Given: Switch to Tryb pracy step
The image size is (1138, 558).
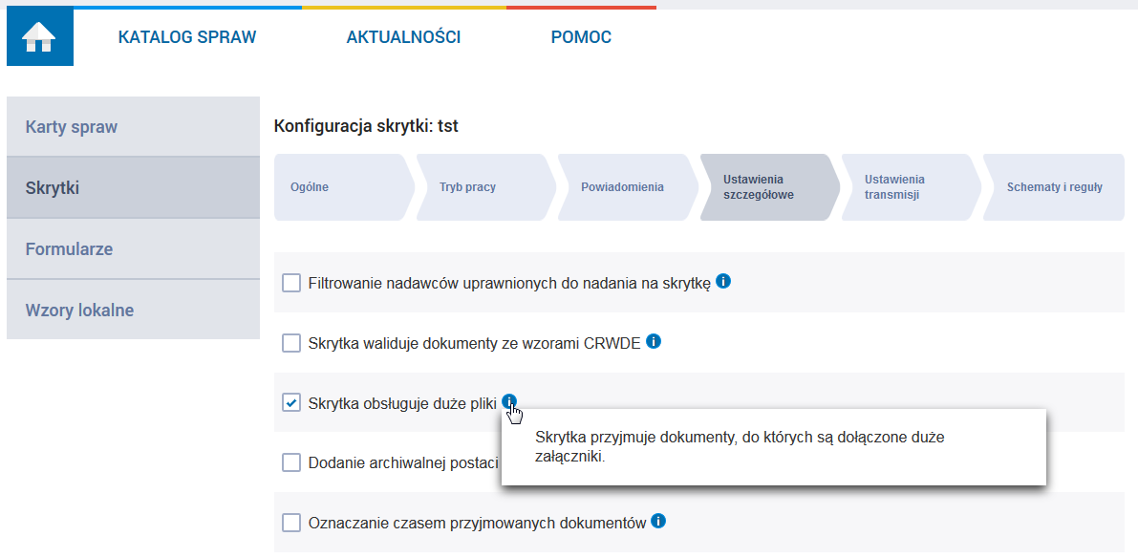Looking at the screenshot, I should [x=484, y=187].
